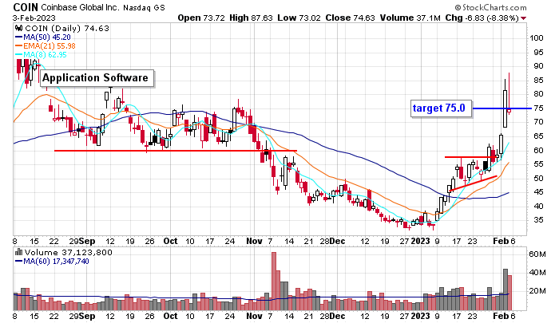Click the 60M volume axis label
This screenshot has height=323, width=559.
[537, 254]
